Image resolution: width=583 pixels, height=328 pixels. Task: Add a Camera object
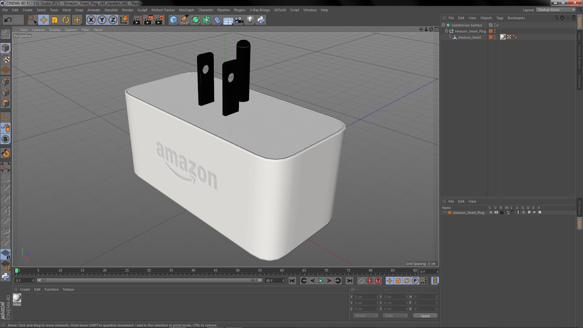tap(239, 20)
